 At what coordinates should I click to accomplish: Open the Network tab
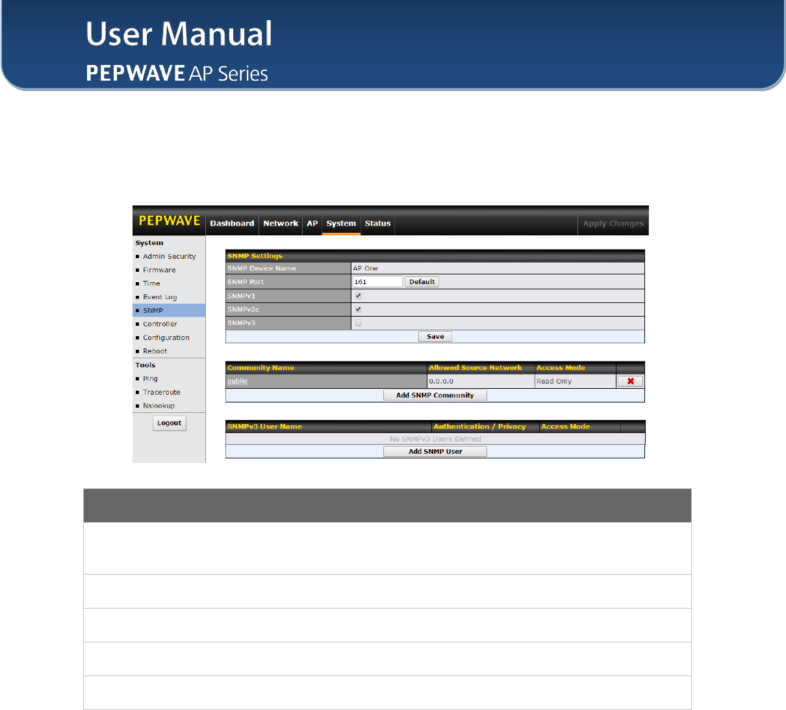pos(281,224)
